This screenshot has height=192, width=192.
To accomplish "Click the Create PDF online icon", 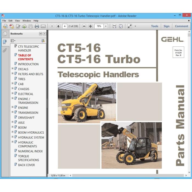I will [x=5, y=26].
